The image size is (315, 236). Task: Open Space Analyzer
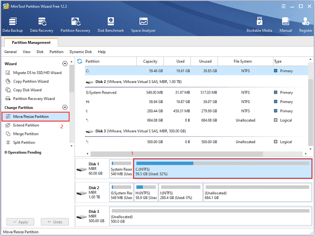coord(143,25)
